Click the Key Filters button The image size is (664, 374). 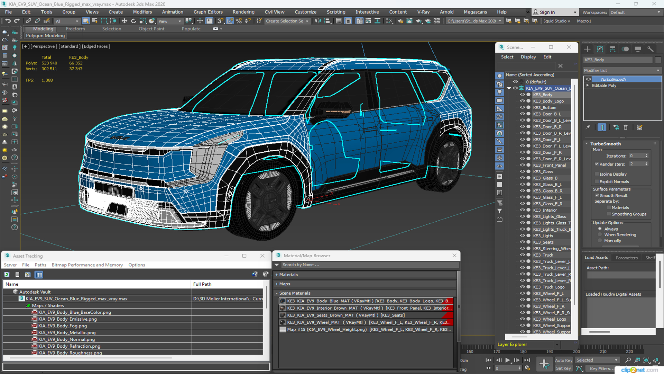point(600,368)
